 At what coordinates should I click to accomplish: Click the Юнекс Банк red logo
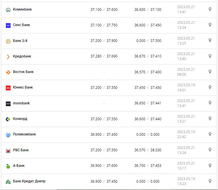coord(8,88)
